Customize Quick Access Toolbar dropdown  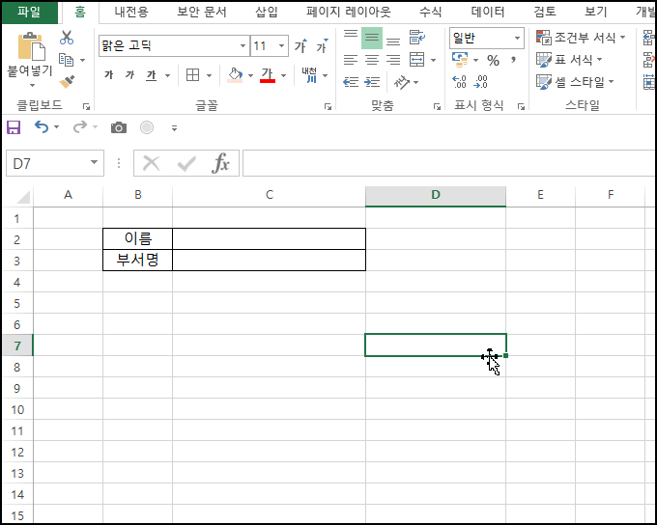pyautogui.click(x=174, y=128)
